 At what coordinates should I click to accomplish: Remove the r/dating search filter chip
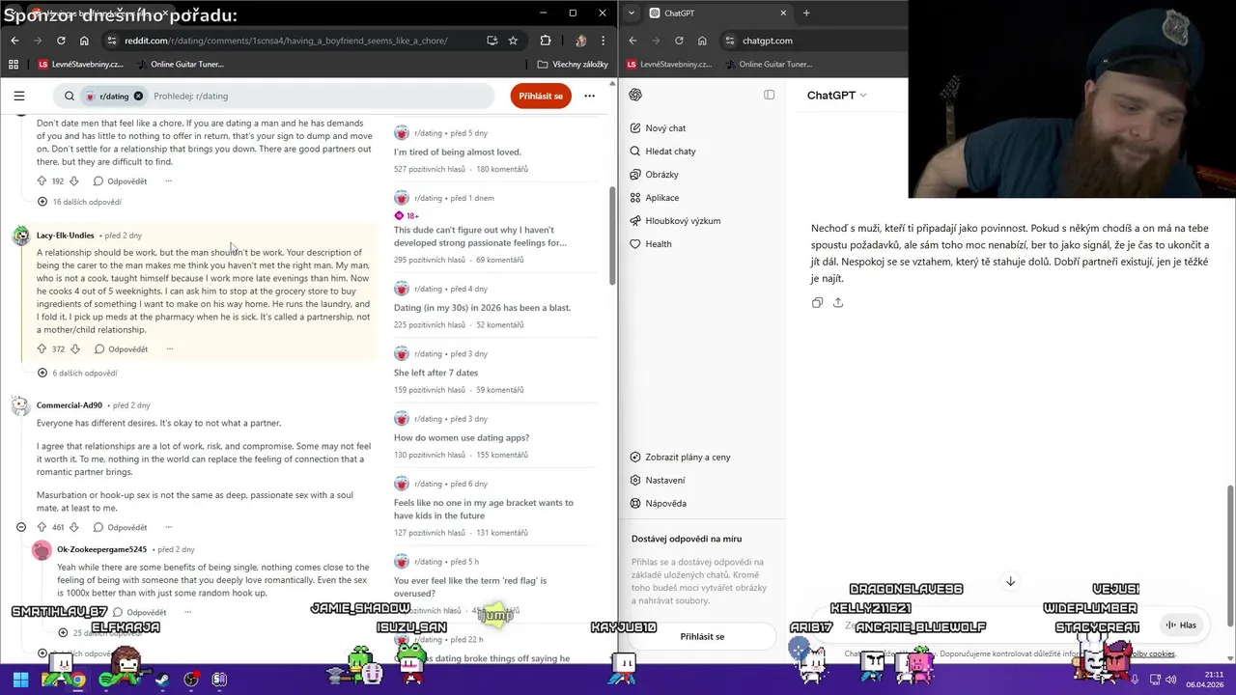[138, 96]
